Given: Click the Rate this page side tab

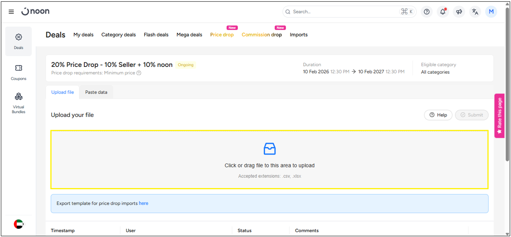Looking at the screenshot, I should click(x=499, y=115).
